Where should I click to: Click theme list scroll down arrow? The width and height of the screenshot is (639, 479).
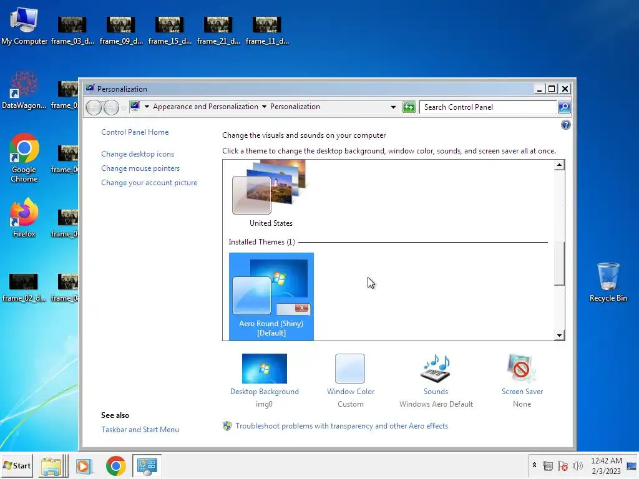pos(559,335)
